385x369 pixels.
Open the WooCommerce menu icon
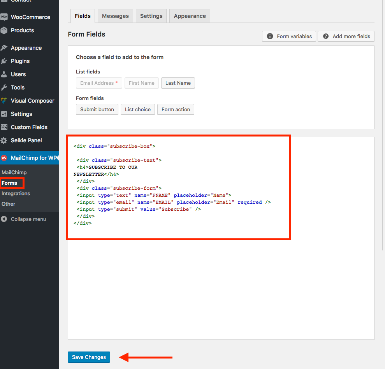[x=6, y=17]
